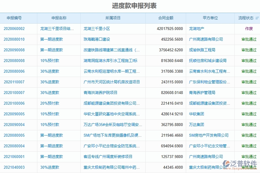Open the 龙湖地产 unit link
Viewport: 260px width, 173px height.
[x=197, y=29]
